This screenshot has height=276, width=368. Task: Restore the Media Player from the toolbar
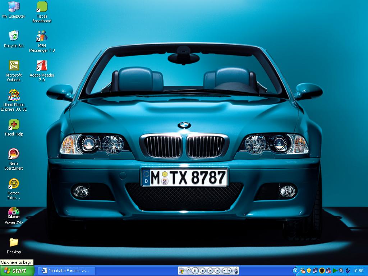[236, 272]
